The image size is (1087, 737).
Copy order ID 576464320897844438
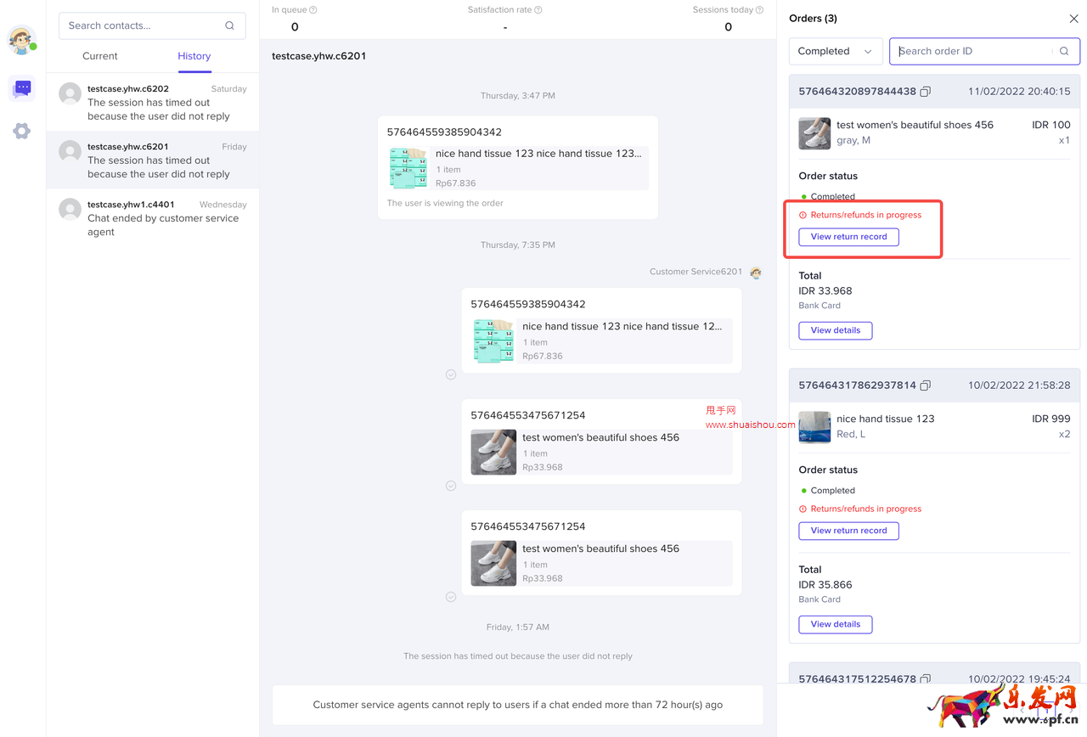925,91
